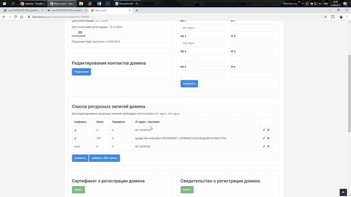Delete the TXT google-site-verification record
The width and height of the screenshot is (351, 197).
pos(268,138)
